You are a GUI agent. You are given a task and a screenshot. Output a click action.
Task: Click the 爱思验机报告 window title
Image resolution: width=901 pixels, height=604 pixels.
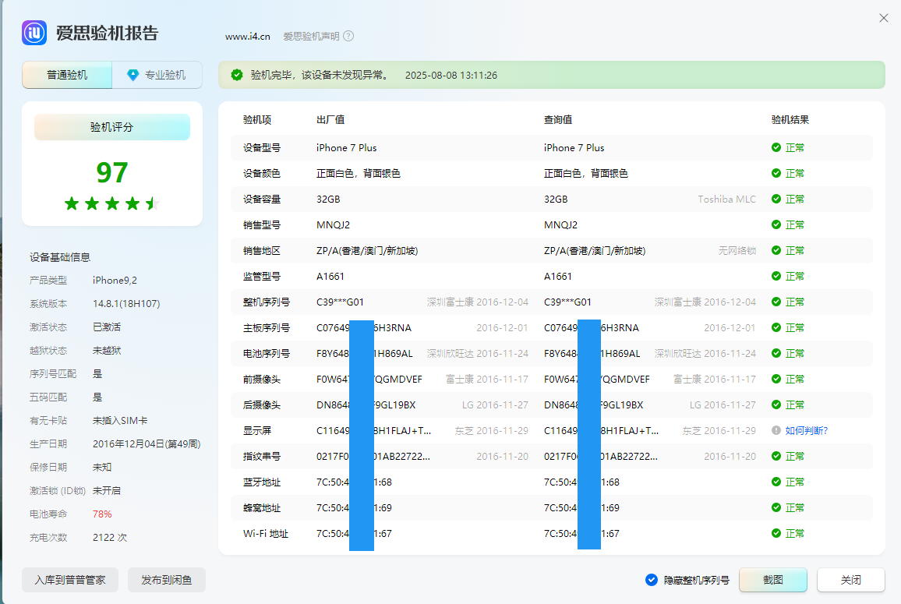click(108, 33)
